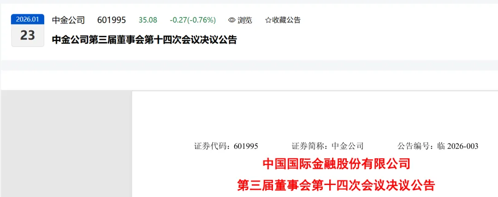Open the 中金公司 stock name in header
Image resolution: width=498 pixels, height=197 pixels.
(68, 20)
